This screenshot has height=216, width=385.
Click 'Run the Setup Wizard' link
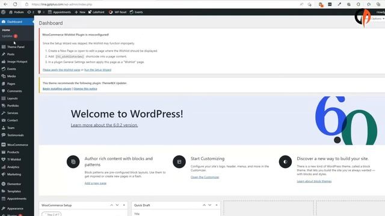(97, 70)
